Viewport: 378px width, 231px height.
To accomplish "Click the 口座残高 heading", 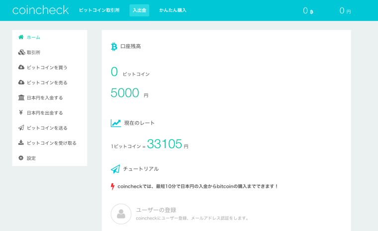I will point(130,46).
